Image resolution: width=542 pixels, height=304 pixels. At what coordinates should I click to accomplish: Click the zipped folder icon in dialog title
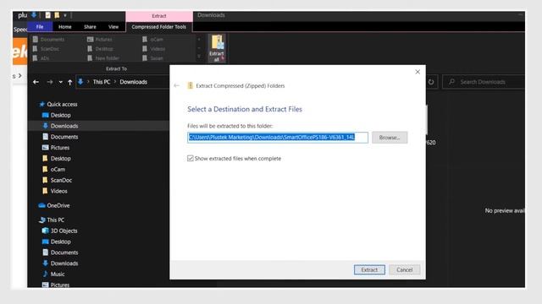pyautogui.click(x=190, y=85)
